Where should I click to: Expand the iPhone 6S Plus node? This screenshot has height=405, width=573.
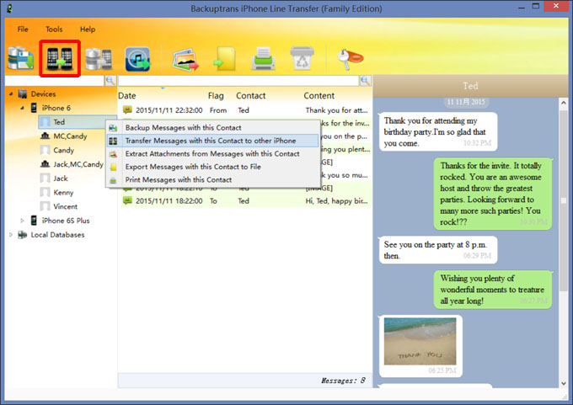click(x=22, y=221)
